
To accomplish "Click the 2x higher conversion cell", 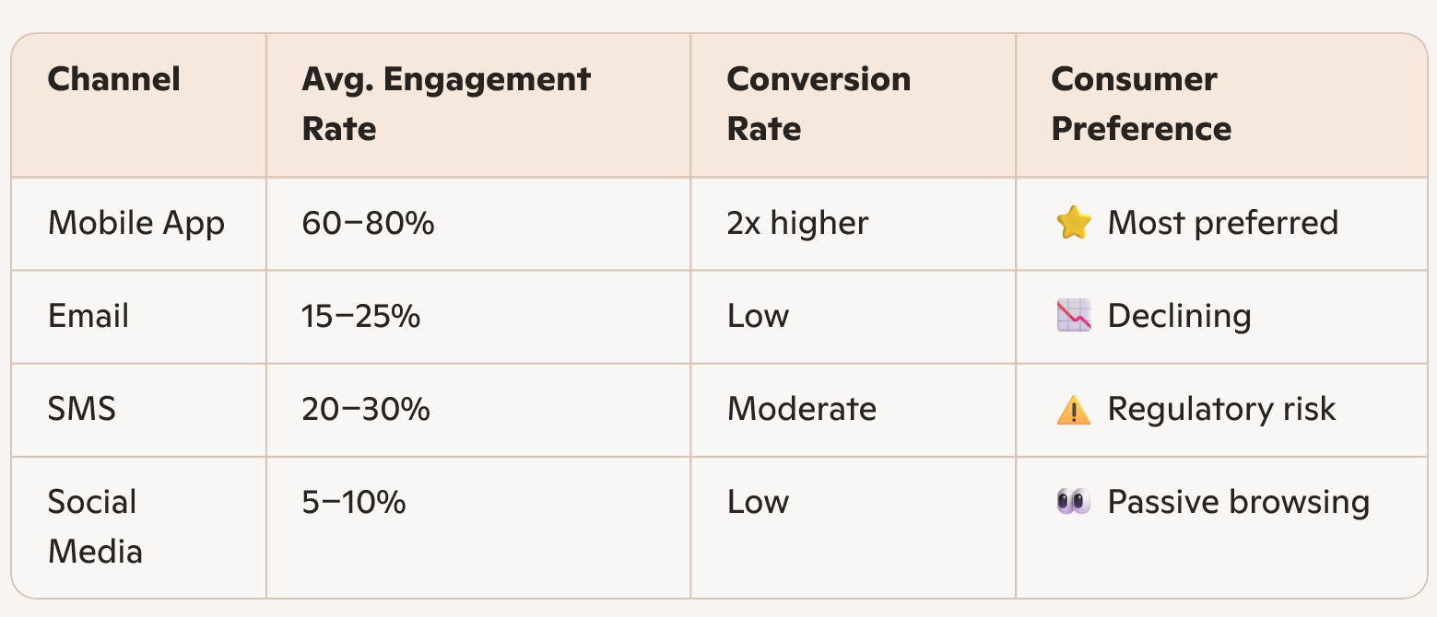I will (x=797, y=224).
